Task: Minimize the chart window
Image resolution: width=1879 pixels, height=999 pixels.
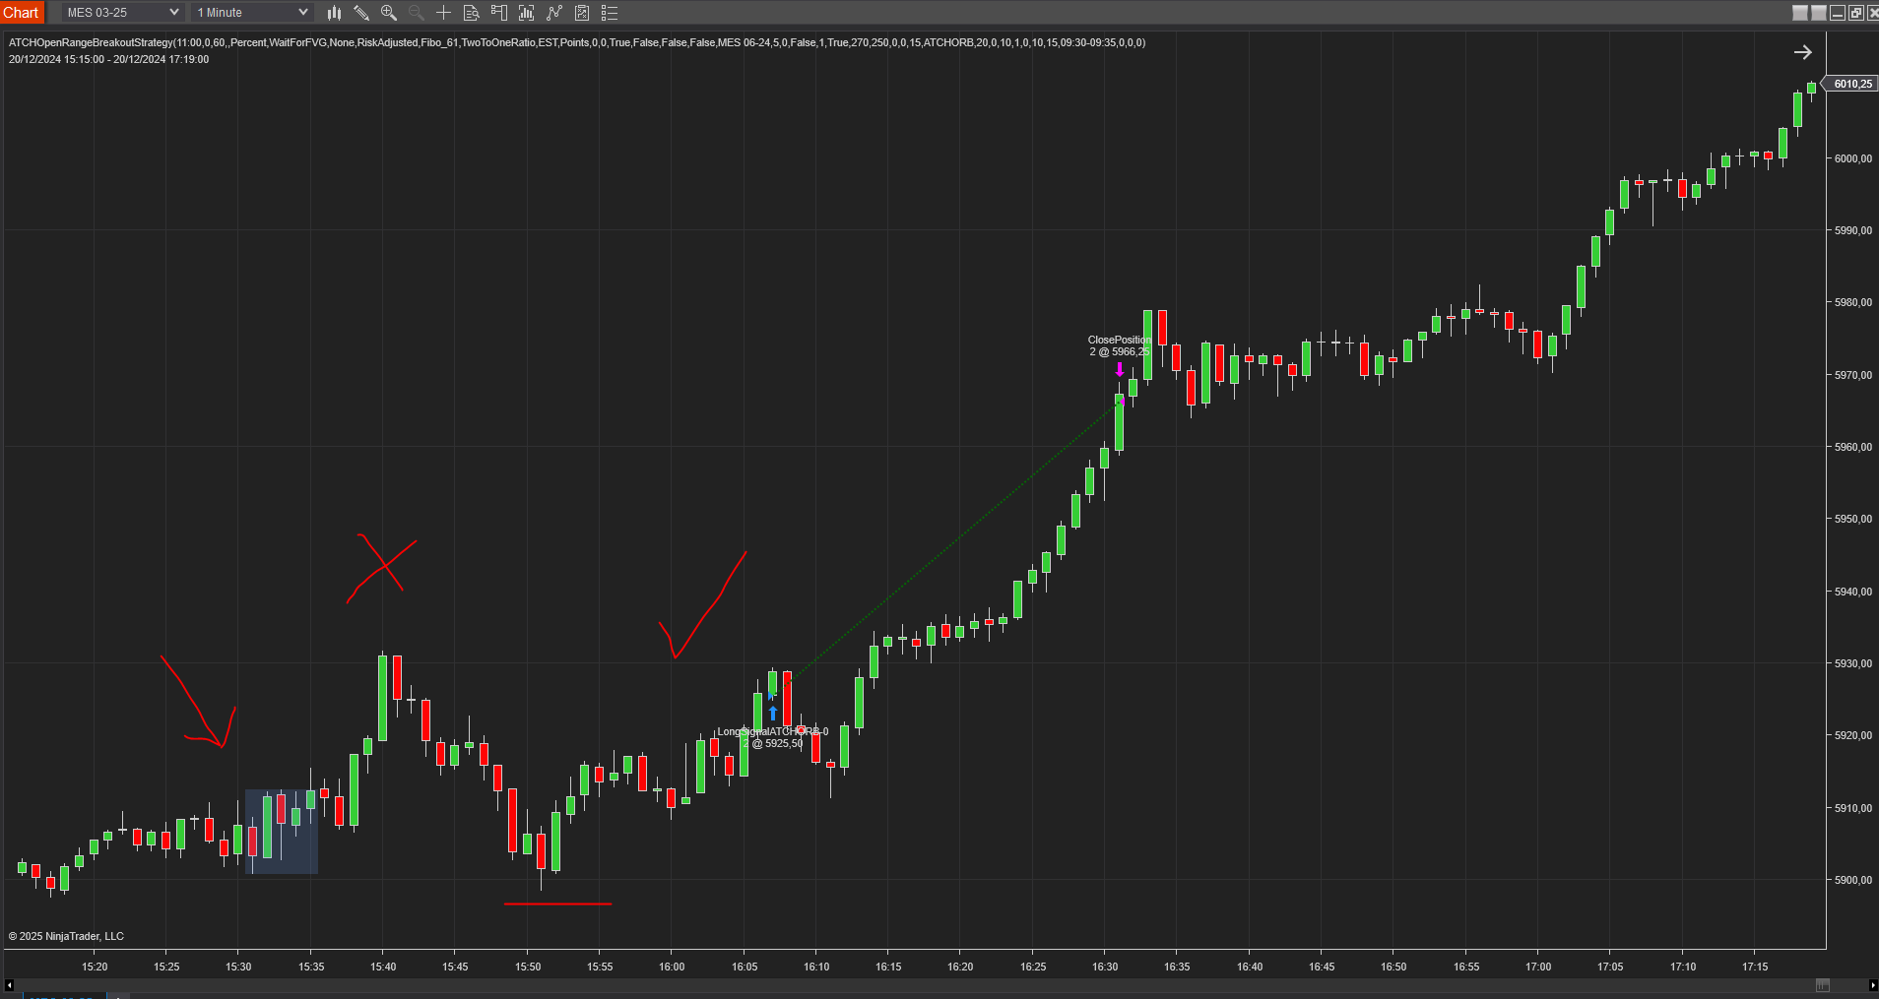Action: pyautogui.click(x=1838, y=13)
